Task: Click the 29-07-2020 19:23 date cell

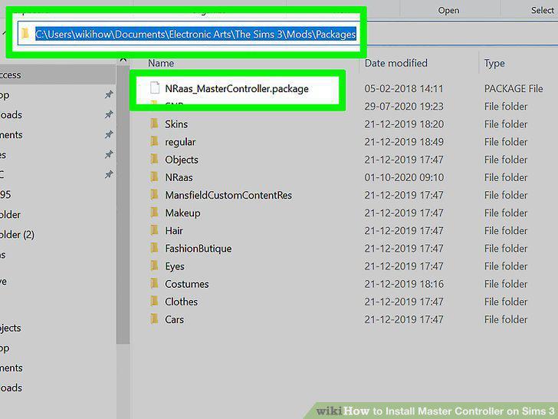Action: coord(404,107)
